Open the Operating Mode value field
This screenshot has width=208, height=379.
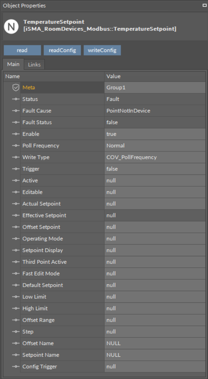[155, 238]
